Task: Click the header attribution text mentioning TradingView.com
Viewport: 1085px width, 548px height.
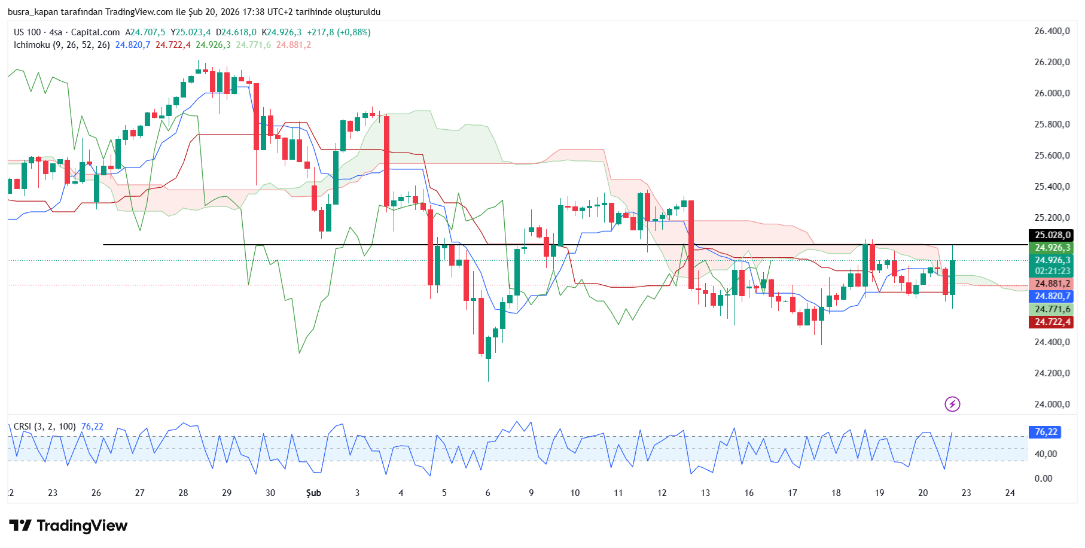Action: click(x=194, y=12)
